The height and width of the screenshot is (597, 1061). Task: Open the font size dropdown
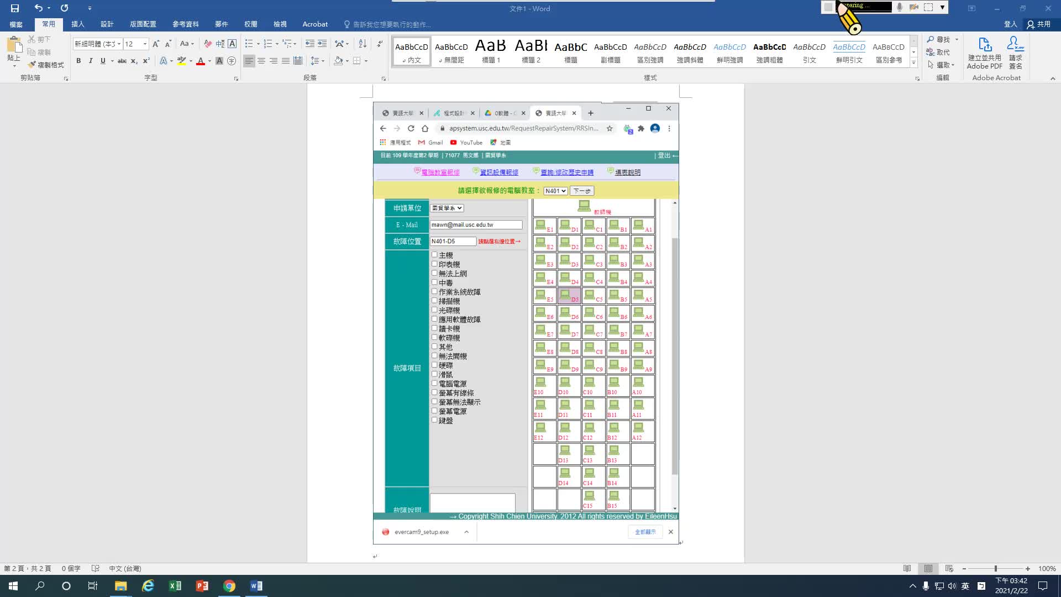click(145, 44)
